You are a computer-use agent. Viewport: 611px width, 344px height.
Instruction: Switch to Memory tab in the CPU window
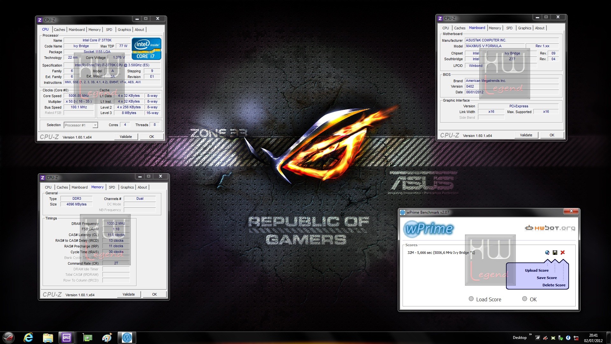pos(95,30)
